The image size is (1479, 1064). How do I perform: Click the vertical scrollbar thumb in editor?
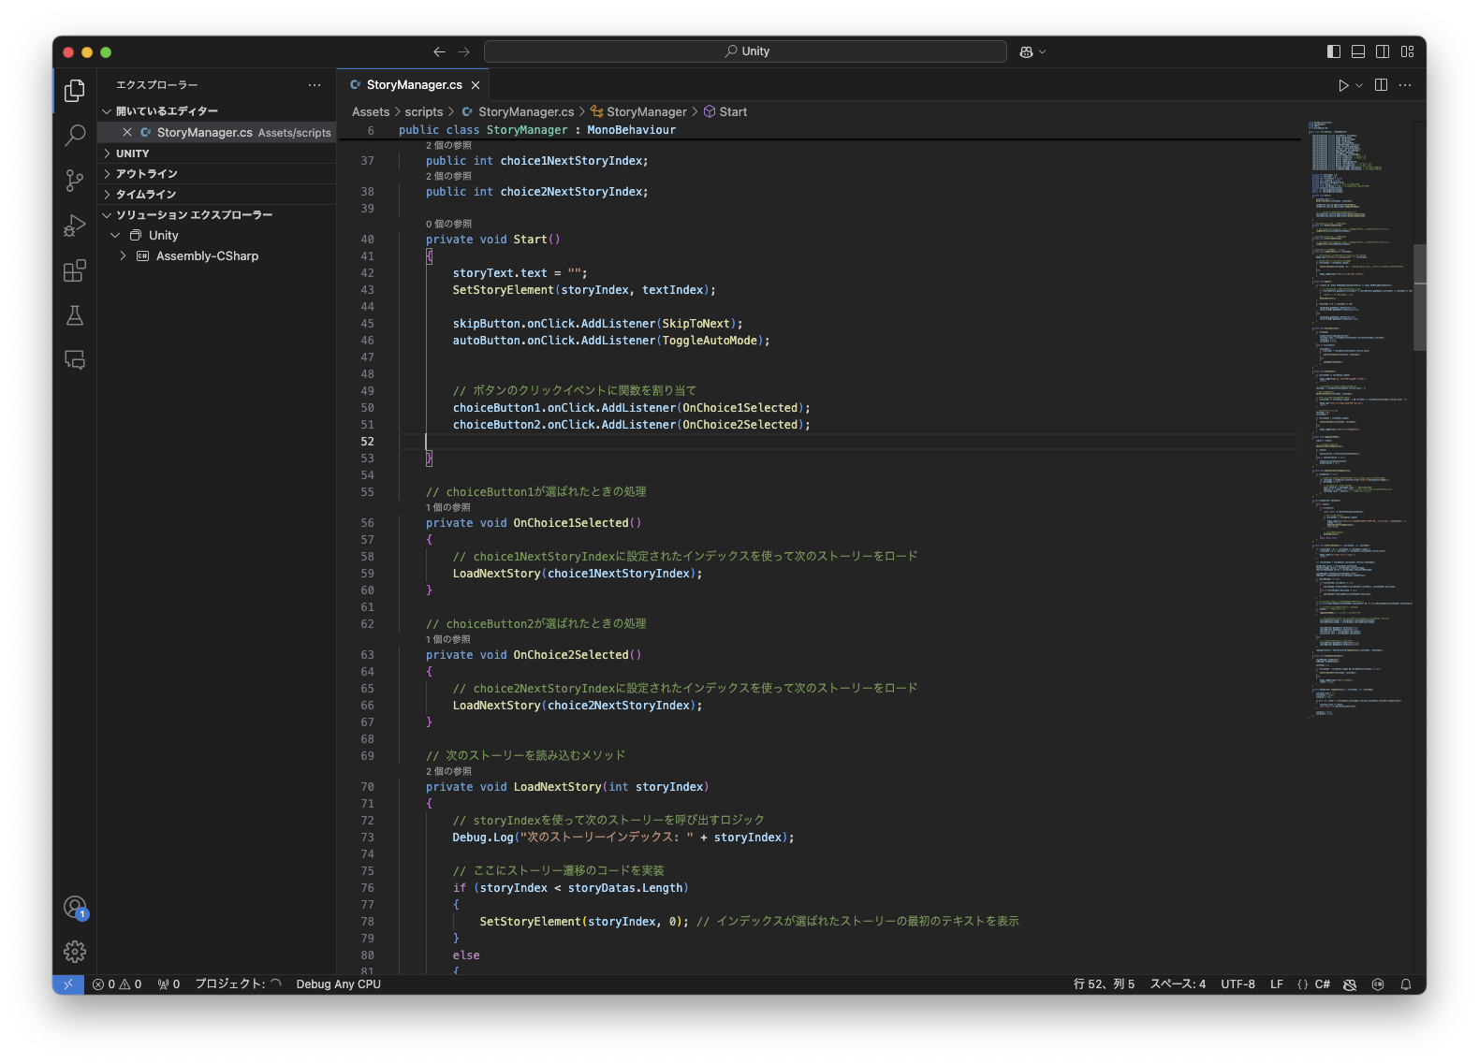tap(1419, 298)
